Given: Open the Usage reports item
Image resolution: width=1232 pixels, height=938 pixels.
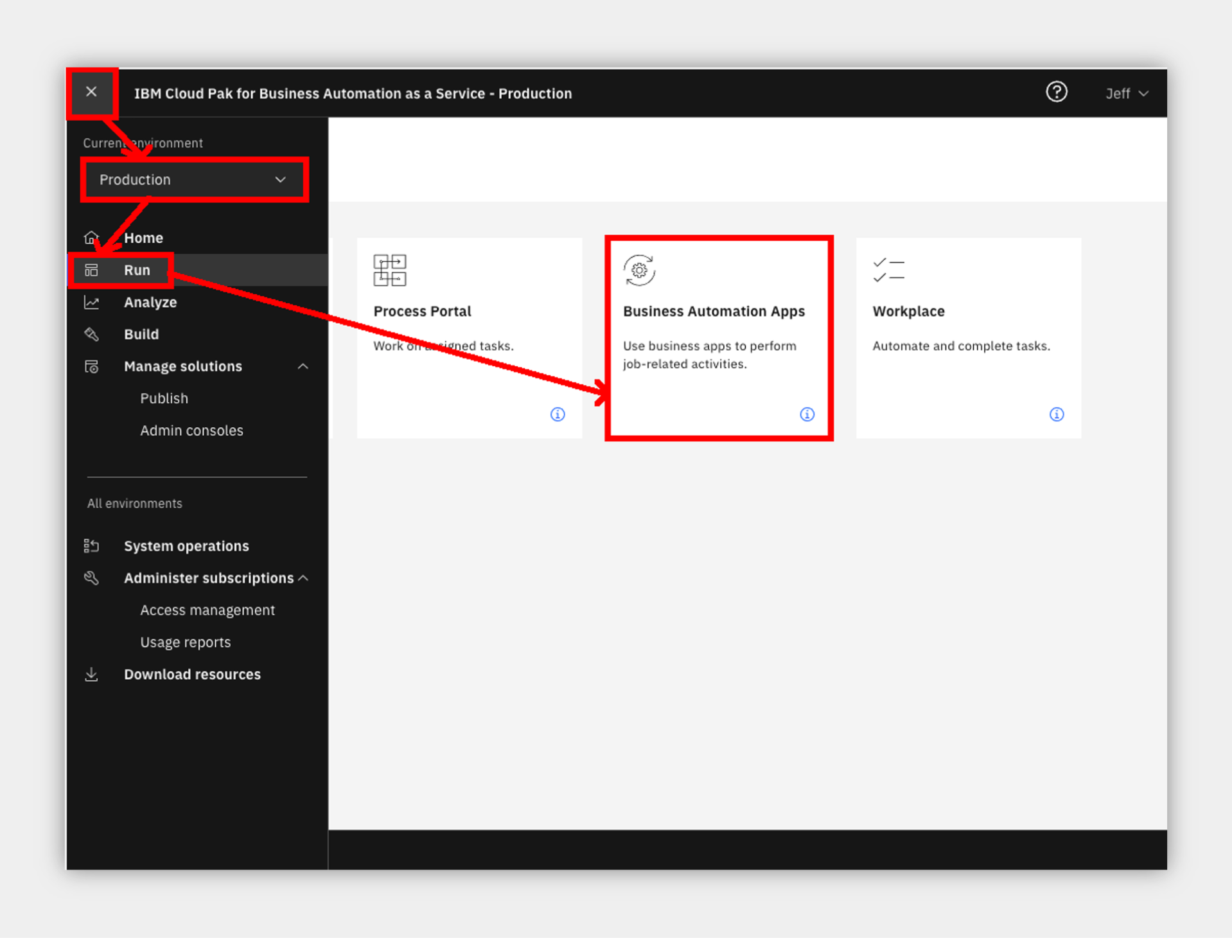Looking at the screenshot, I should tap(185, 642).
